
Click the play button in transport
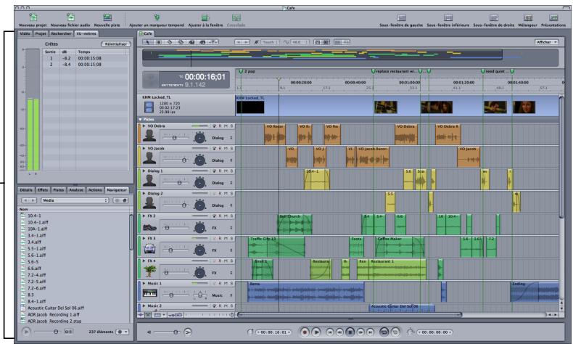tap(316, 332)
